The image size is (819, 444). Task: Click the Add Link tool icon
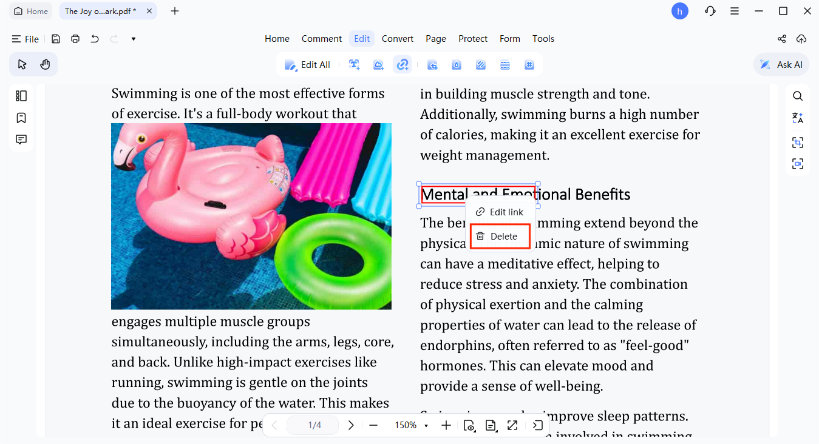403,65
